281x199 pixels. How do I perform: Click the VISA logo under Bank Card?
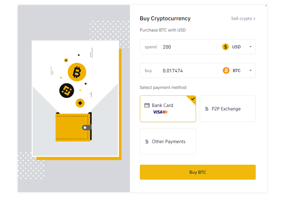pyautogui.click(x=158, y=112)
